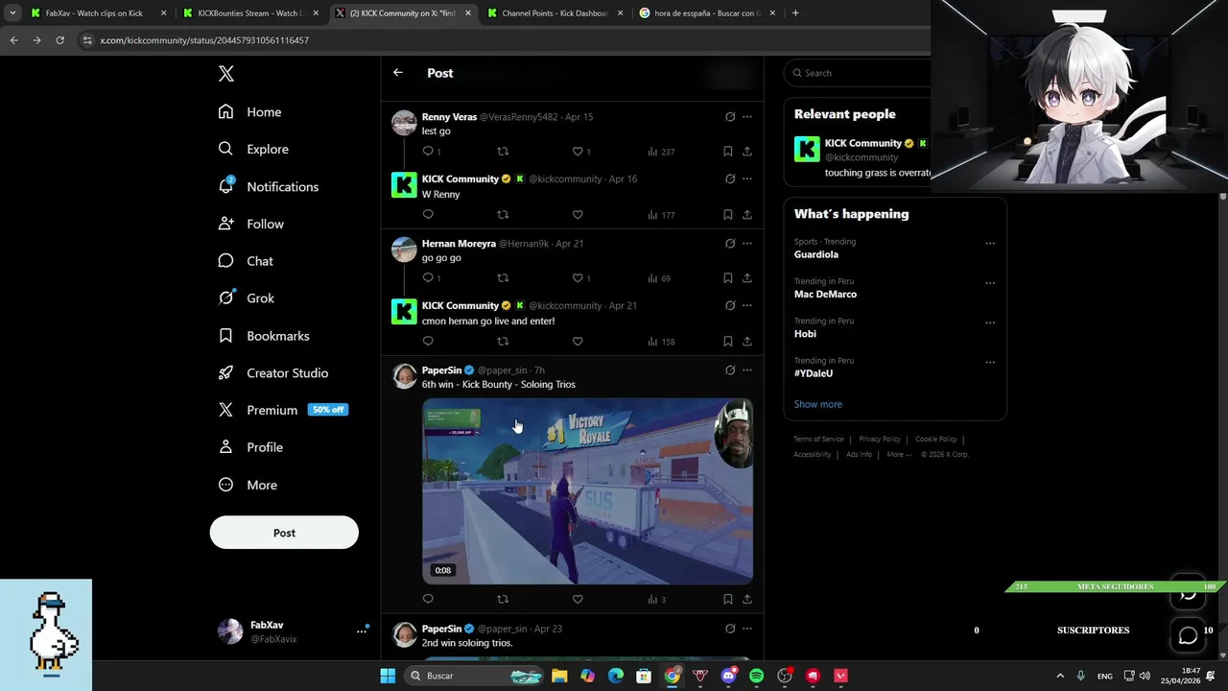
Task: Switch to the hora de españa Google tab
Action: [705, 13]
